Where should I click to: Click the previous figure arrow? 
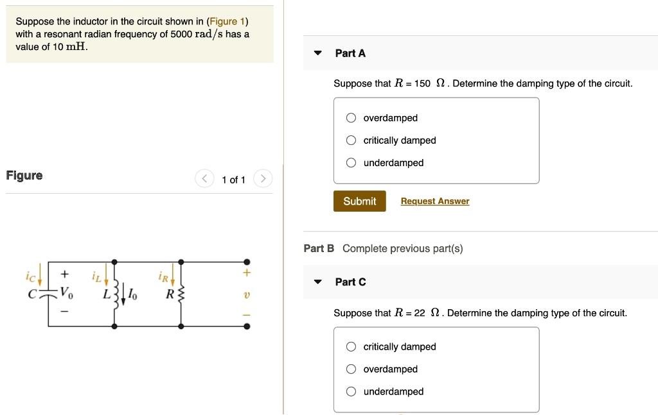[204, 179]
